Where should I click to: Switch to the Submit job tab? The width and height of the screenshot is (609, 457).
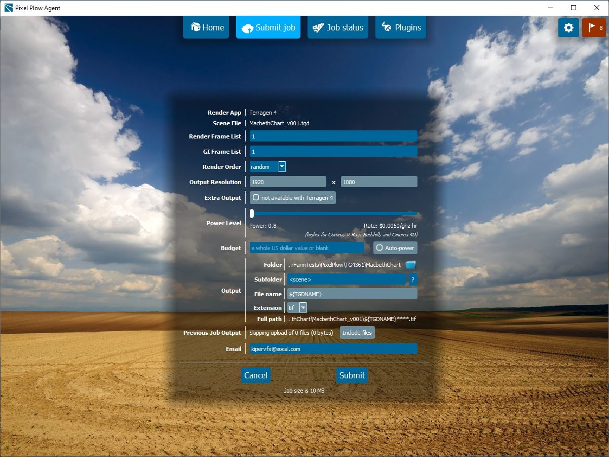(268, 27)
